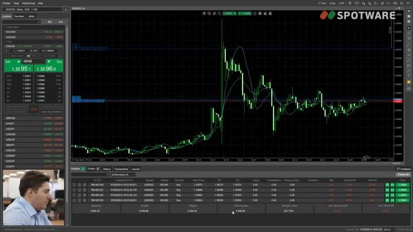
Task: Open the Tools menu
Action: pyautogui.click(x=16, y=3)
